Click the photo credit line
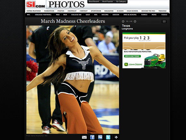Viewport: 186px width, 140px height. (x=37, y=136)
